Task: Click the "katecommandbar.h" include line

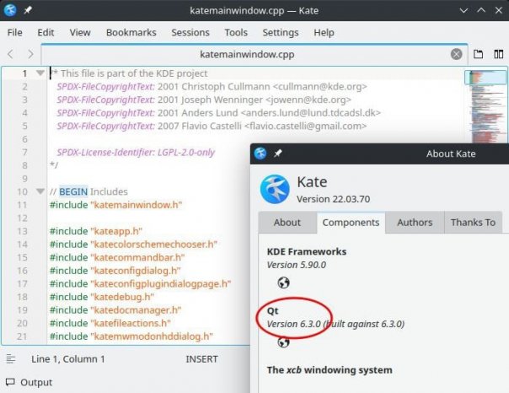Action: click(117, 257)
